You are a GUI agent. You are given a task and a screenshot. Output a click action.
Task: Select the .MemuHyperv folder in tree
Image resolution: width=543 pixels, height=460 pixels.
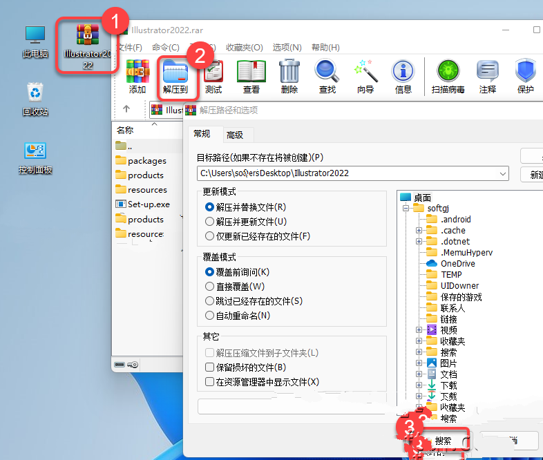pos(459,253)
